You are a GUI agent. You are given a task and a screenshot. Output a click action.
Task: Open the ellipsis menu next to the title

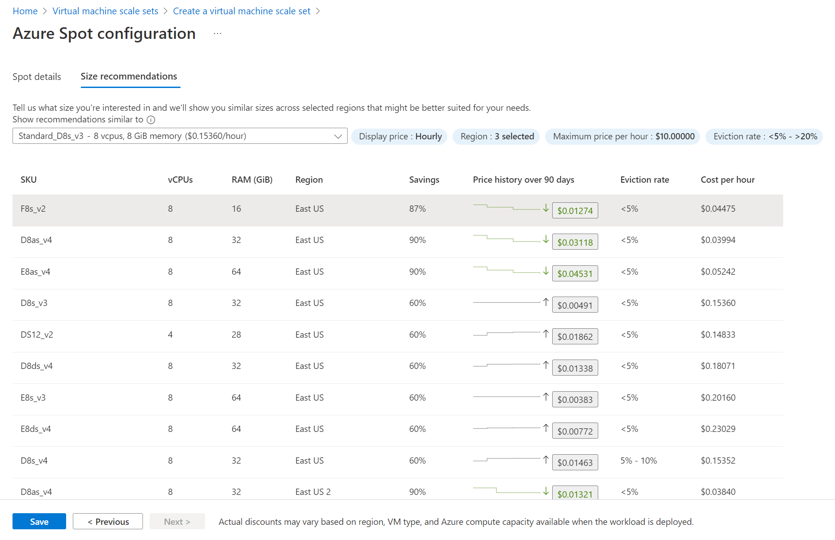click(x=218, y=34)
